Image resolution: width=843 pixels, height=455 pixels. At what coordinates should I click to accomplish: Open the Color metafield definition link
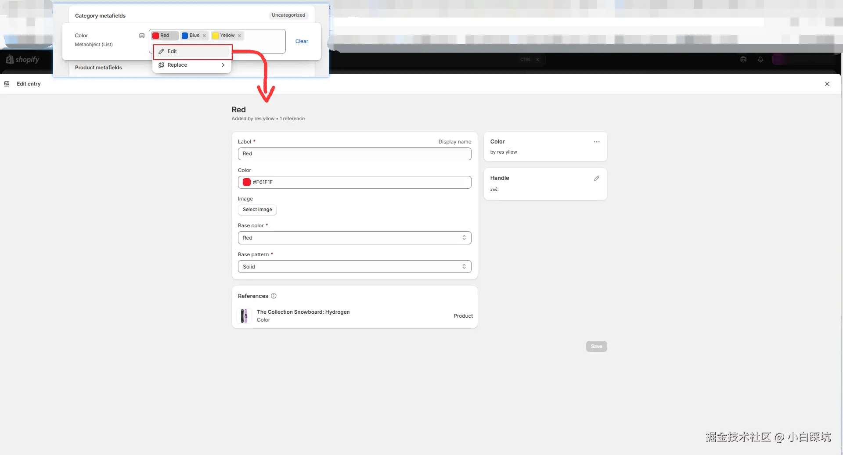(x=81, y=36)
